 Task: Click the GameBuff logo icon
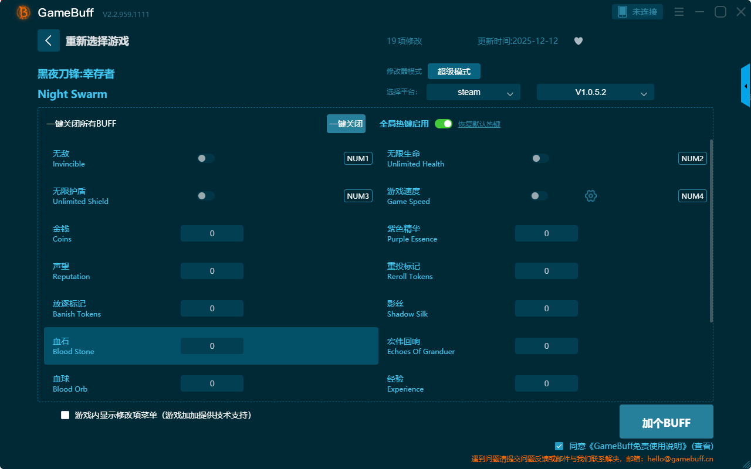coord(23,12)
